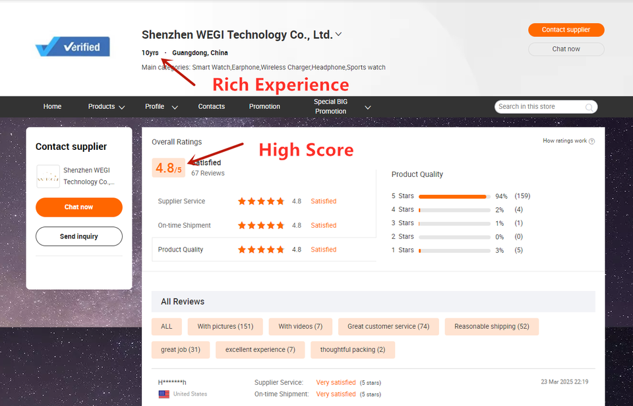Click the How ratings work link
This screenshot has height=406, width=633.
(x=565, y=141)
